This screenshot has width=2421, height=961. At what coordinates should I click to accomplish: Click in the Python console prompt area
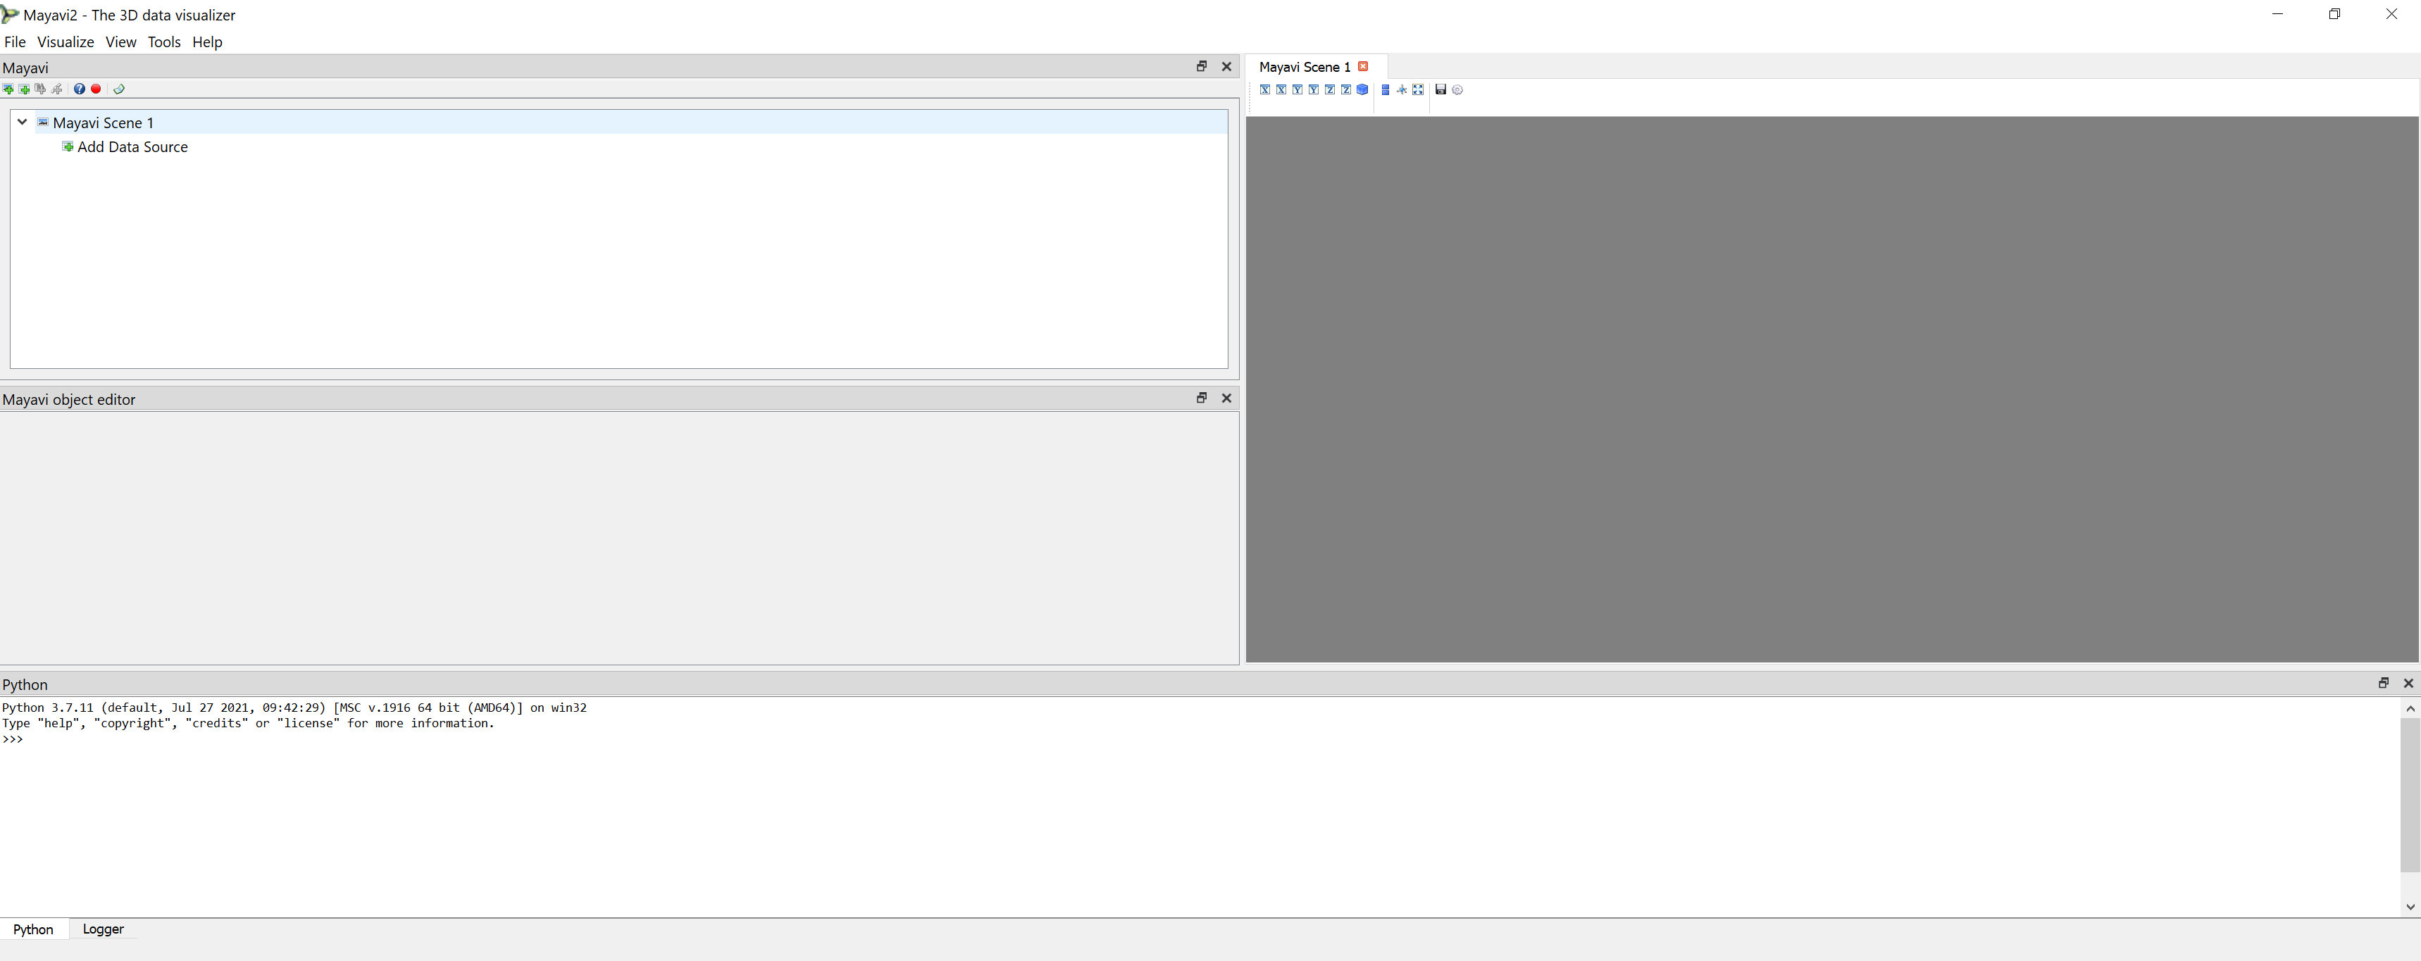click(376, 739)
